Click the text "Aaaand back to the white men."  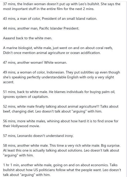point(27,38)
